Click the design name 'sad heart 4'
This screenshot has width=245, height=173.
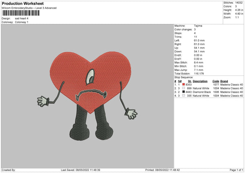pyautogui.click(x=22, y=18)
